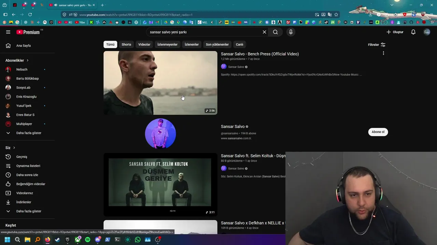Open account avatar menu

point(427,32)
